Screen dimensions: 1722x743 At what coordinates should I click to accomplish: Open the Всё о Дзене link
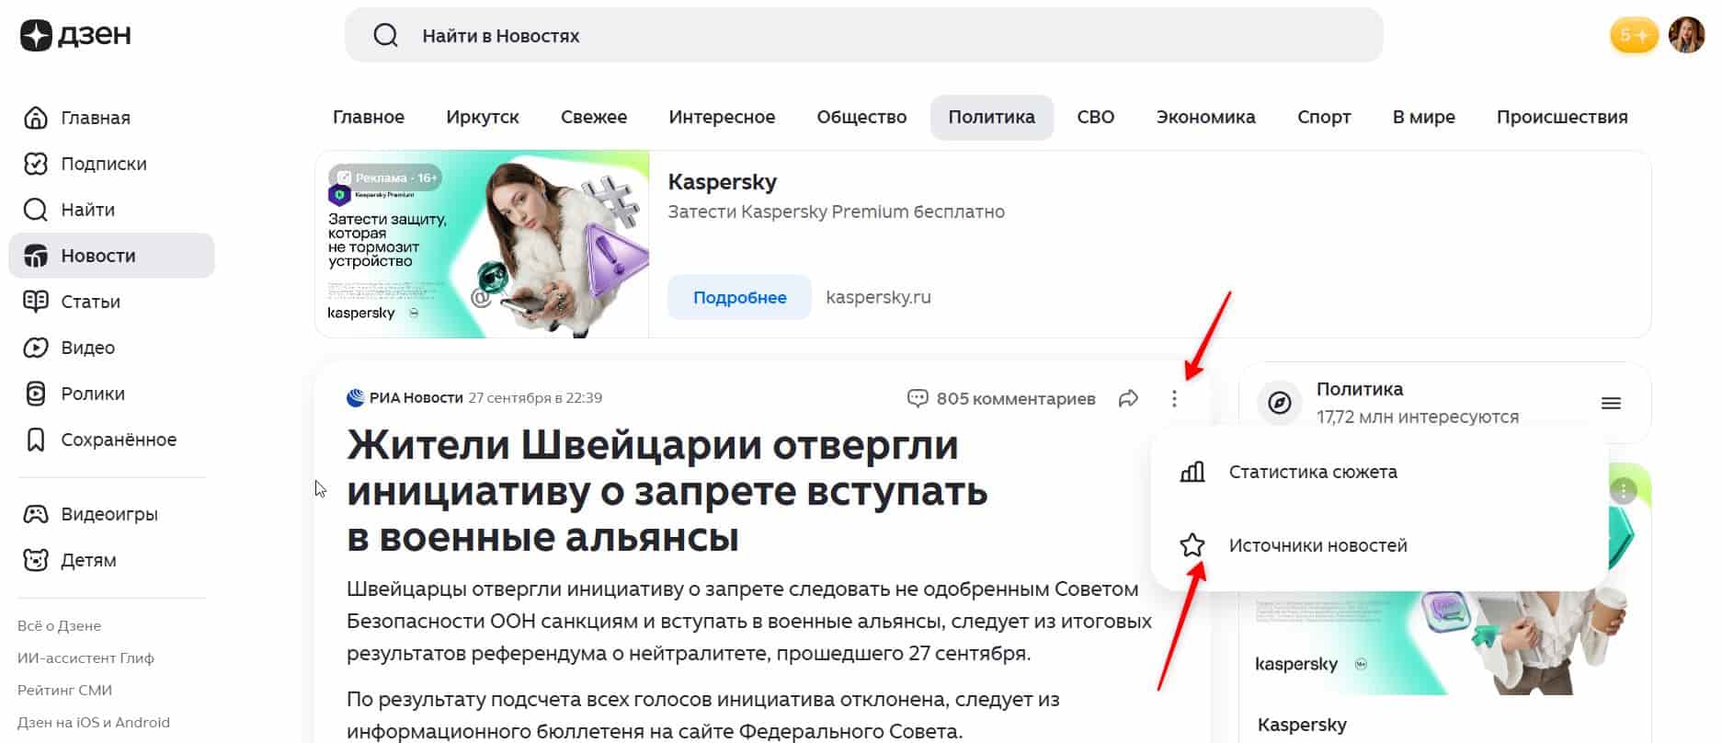[59, 625]
